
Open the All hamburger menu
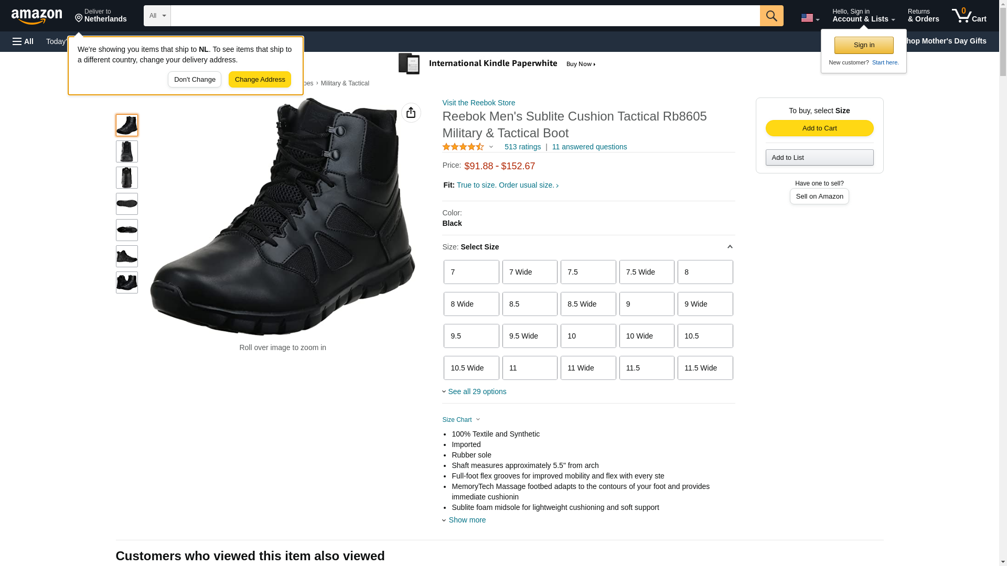click(23, 41)
